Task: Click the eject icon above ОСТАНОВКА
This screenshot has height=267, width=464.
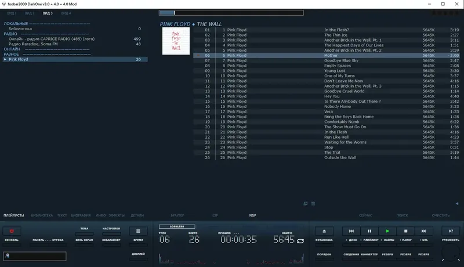Action: pos(324,231)
